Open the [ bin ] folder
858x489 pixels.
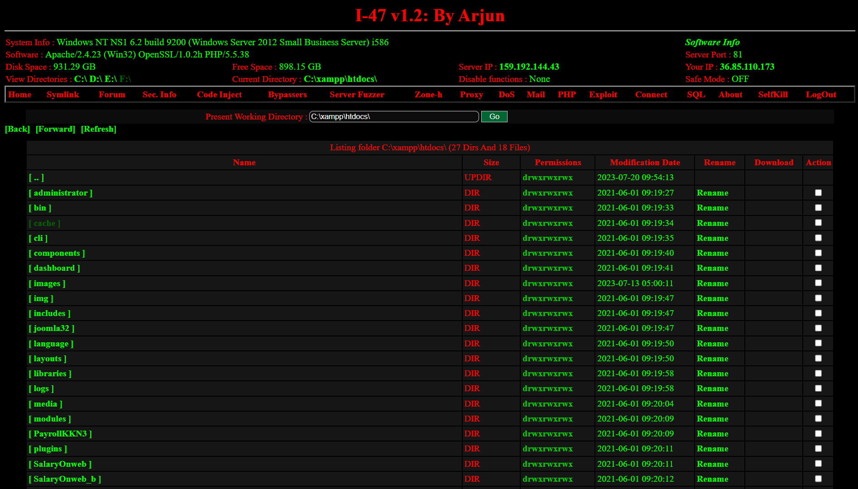coord(40,208)
